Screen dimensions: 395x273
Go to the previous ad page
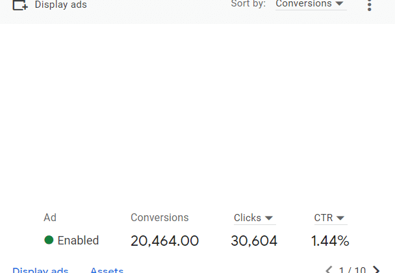pyautogui.click(x=329, y=270)
